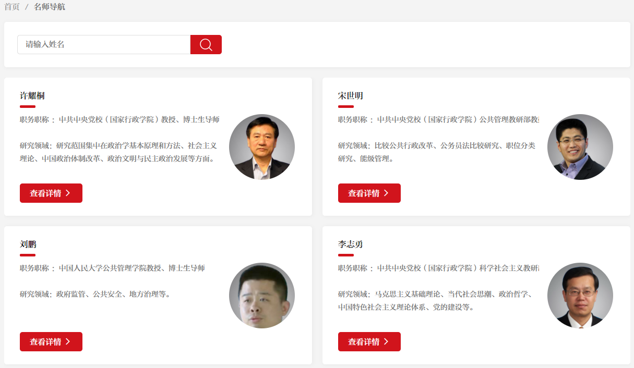Click the arrow chevron inside 李志勇's 查看详情 button
Viewport: 634px width, 368px height.
click(x=386, y=341)
